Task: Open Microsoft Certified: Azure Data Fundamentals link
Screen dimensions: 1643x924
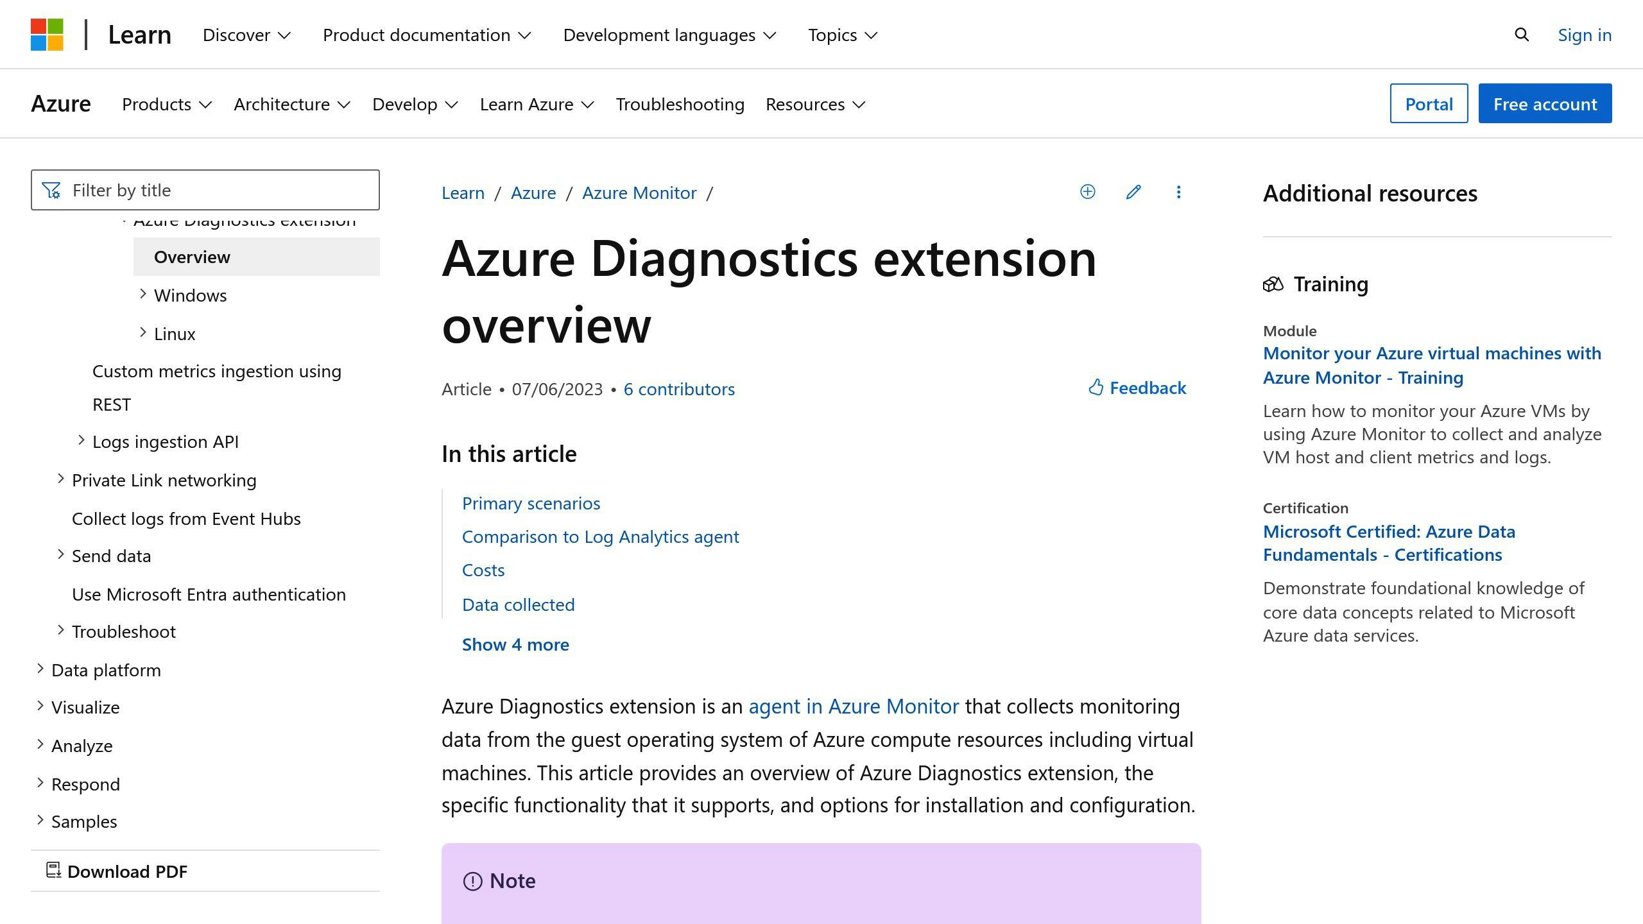Action: (x=1389, y=543)
